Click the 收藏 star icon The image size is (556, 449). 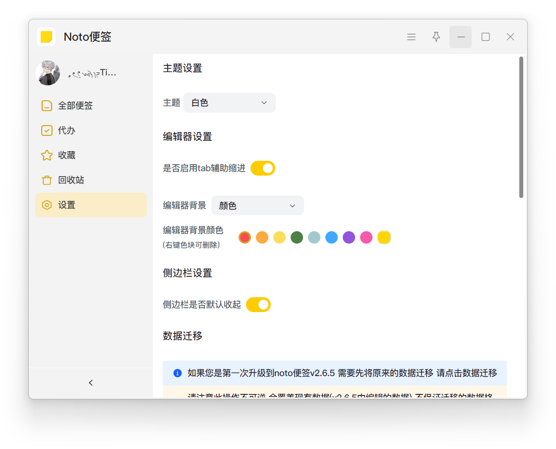coord(47,155)
